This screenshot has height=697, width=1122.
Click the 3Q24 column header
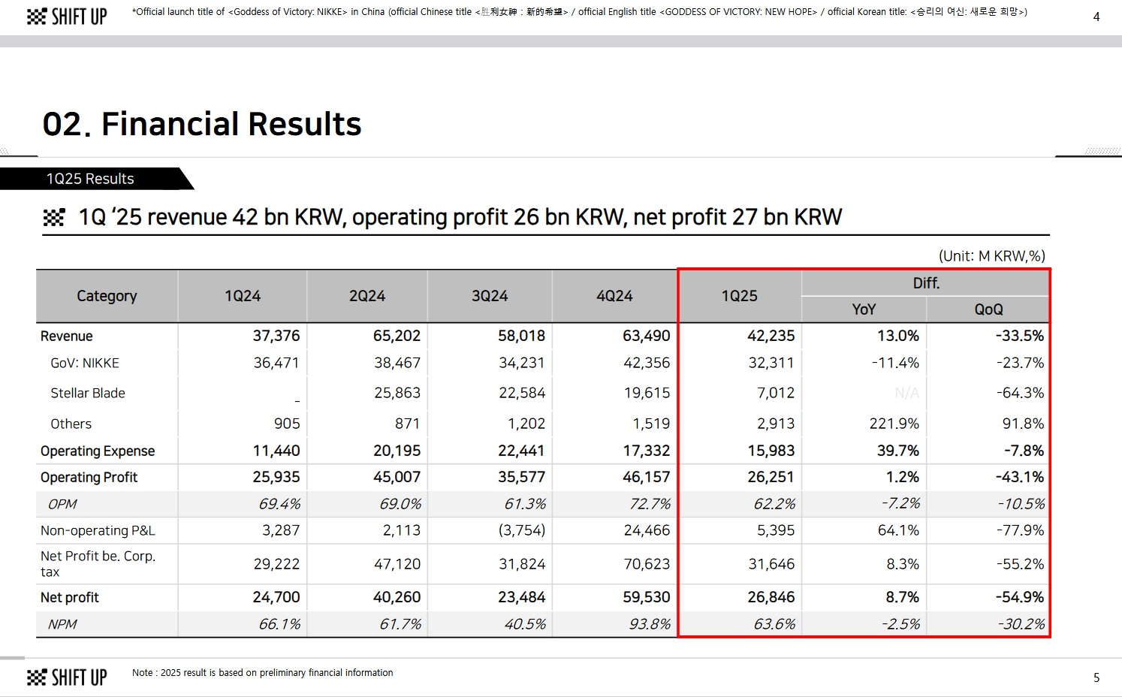(490, 296)
